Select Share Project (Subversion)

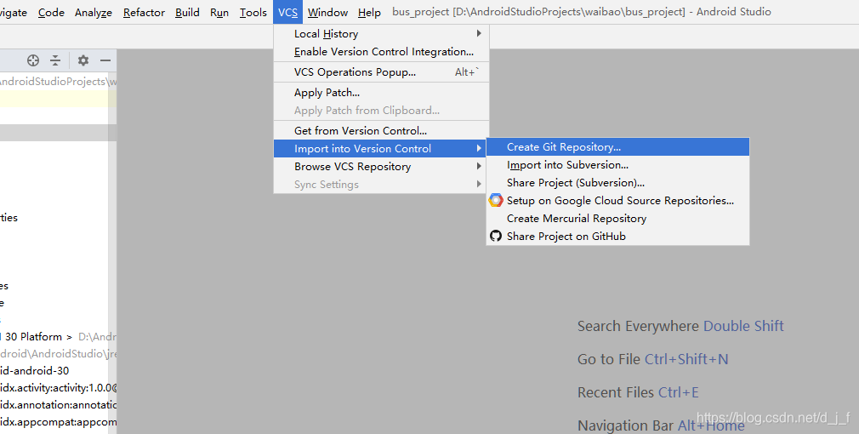coord(618,182)
